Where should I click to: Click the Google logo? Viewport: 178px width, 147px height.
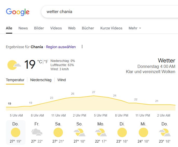point(18,12)
